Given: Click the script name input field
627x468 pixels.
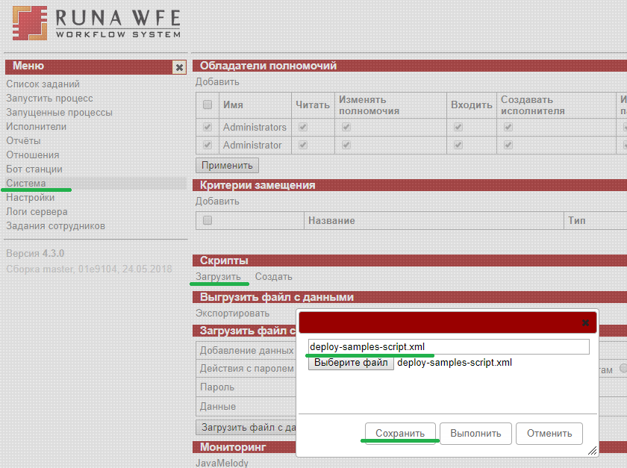Looking at the screenshot, I should [448, 347].
